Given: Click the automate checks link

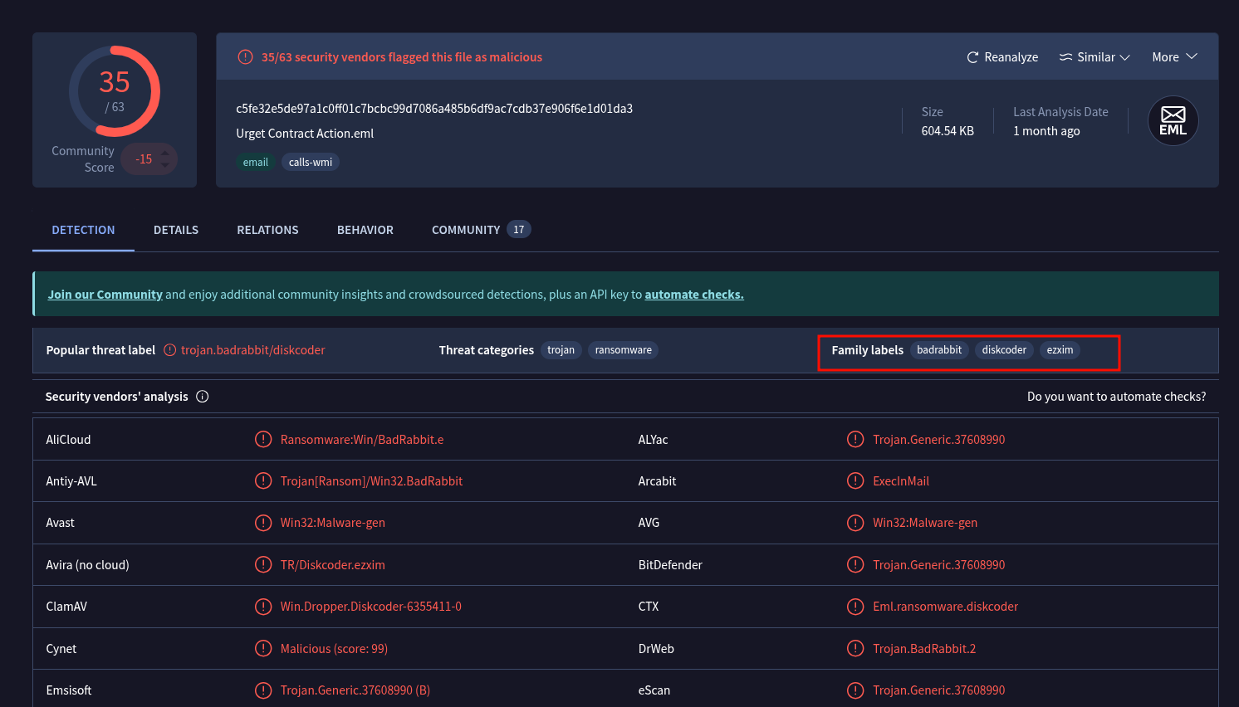Looking at the screenshot, I should tap(694, 295).
